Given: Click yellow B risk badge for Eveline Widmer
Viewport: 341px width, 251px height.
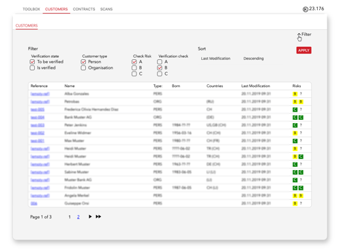Looking at the screenshot, I should (x=295, y=133).
